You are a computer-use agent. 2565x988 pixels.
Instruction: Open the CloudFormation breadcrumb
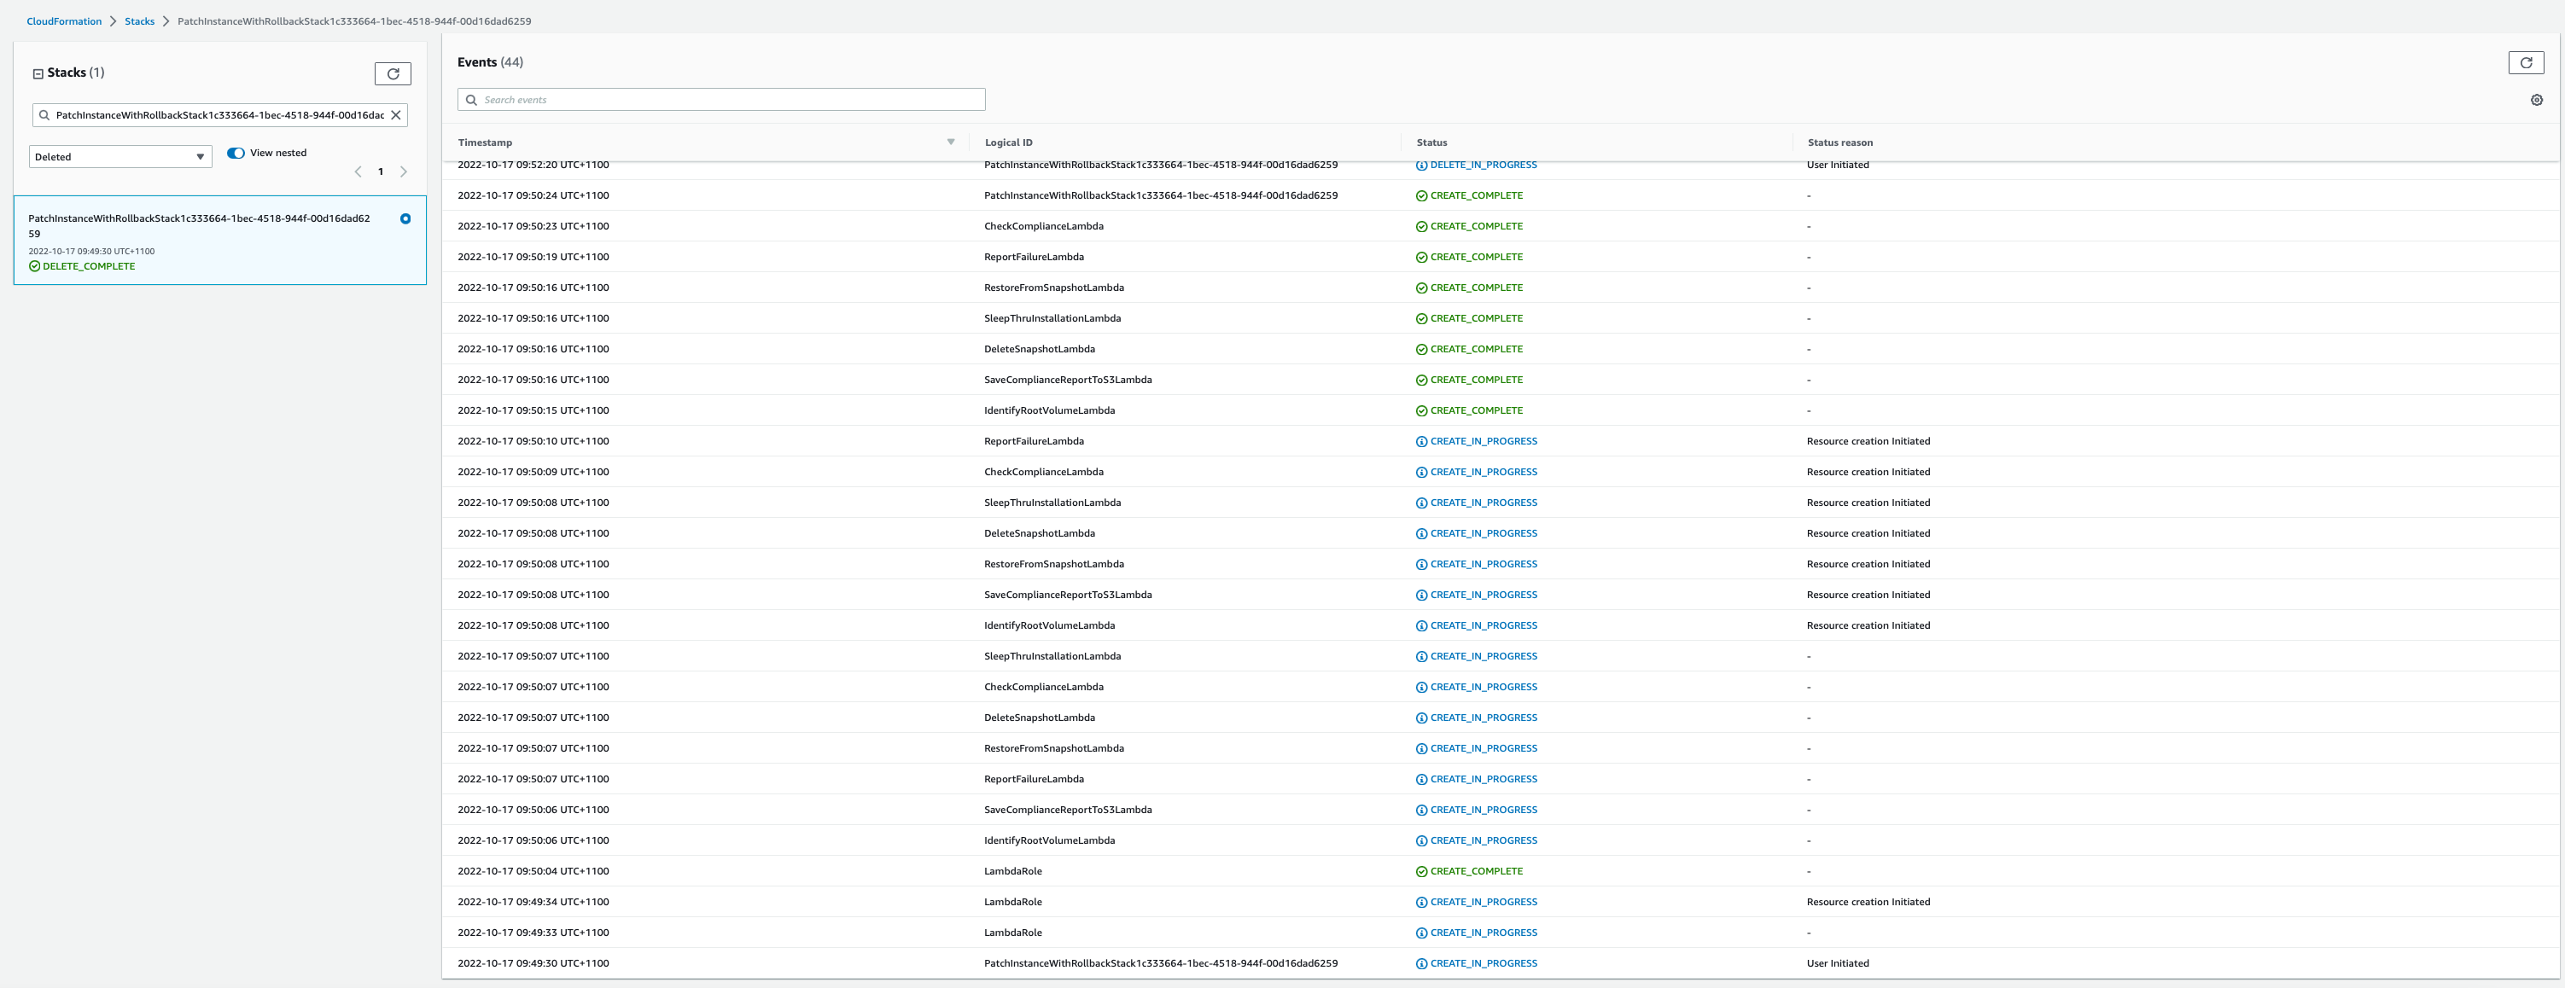click(64, 20)
